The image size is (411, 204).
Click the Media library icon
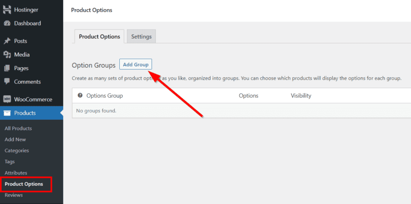pos(7,55)
